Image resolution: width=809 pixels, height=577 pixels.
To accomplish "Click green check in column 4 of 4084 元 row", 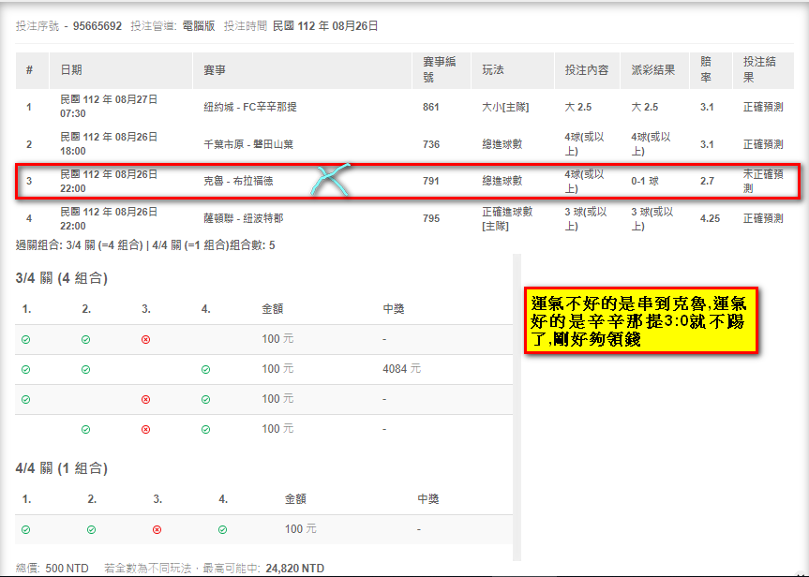I will coord(205,370).
